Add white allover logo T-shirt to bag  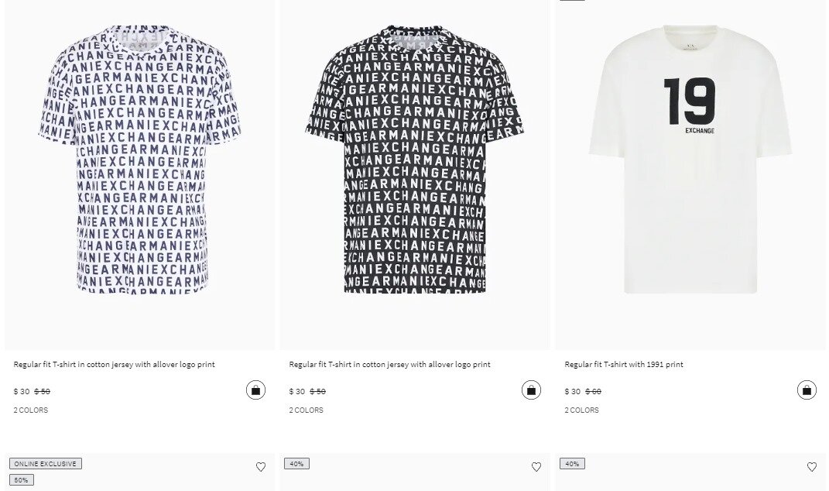(255, 390)
